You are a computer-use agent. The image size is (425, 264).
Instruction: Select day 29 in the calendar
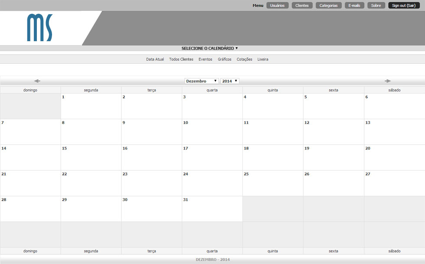91,209
